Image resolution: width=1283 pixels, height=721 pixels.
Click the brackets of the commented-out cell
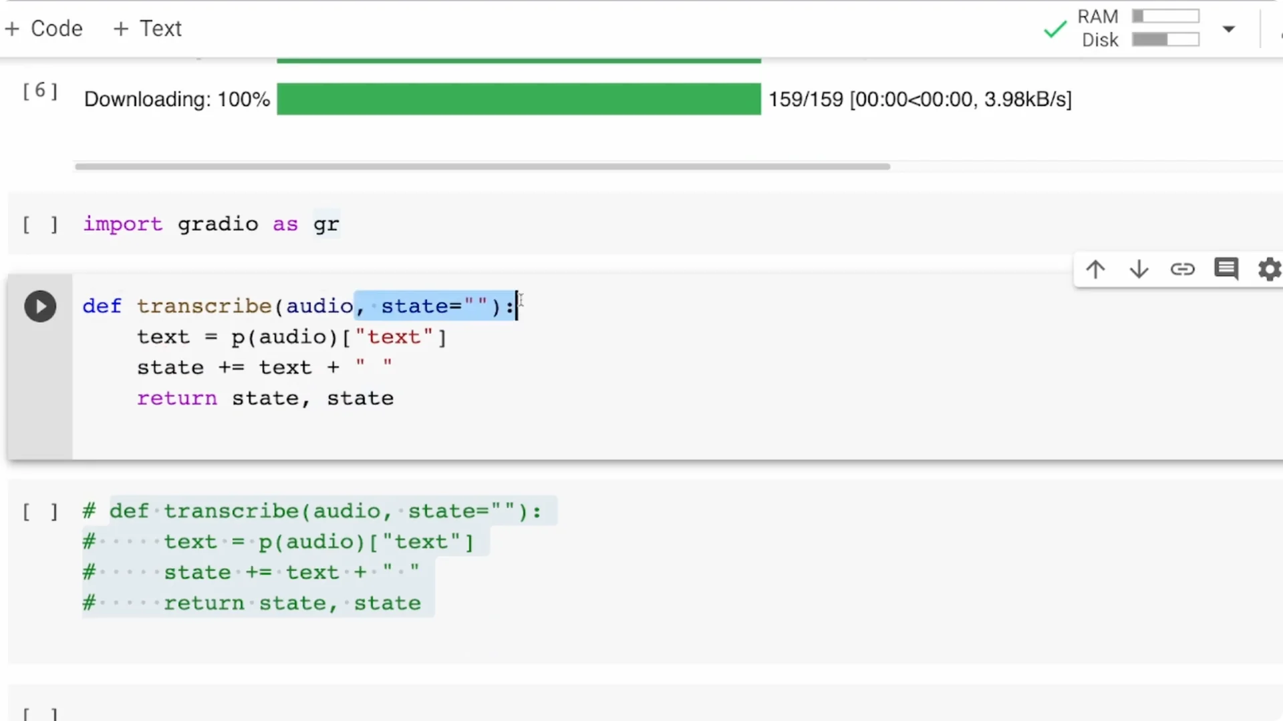(39, 511)
